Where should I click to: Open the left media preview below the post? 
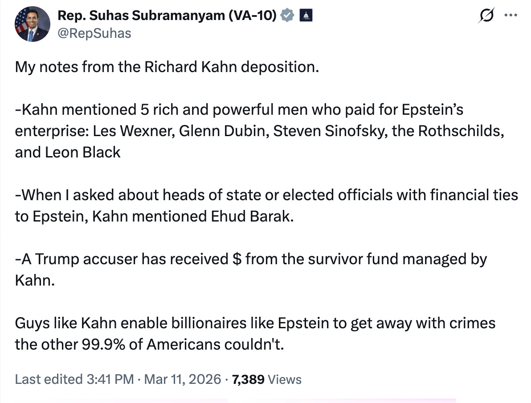point(121,400)
